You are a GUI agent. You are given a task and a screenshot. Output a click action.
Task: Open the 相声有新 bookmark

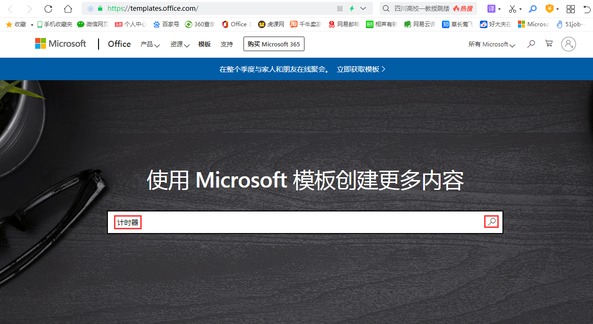click(382, 24)
